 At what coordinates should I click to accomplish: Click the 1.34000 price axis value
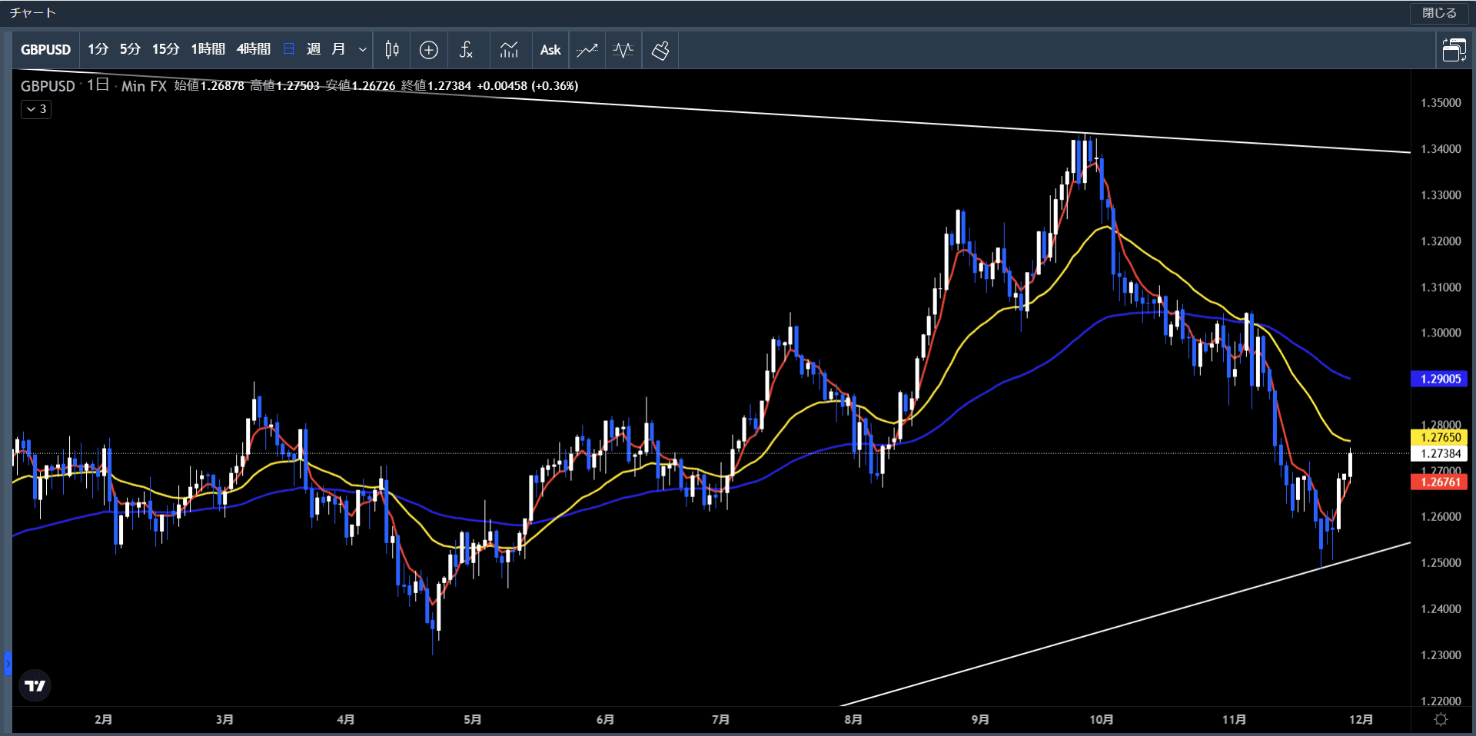pyautogui.click(x=1441, y=149)
